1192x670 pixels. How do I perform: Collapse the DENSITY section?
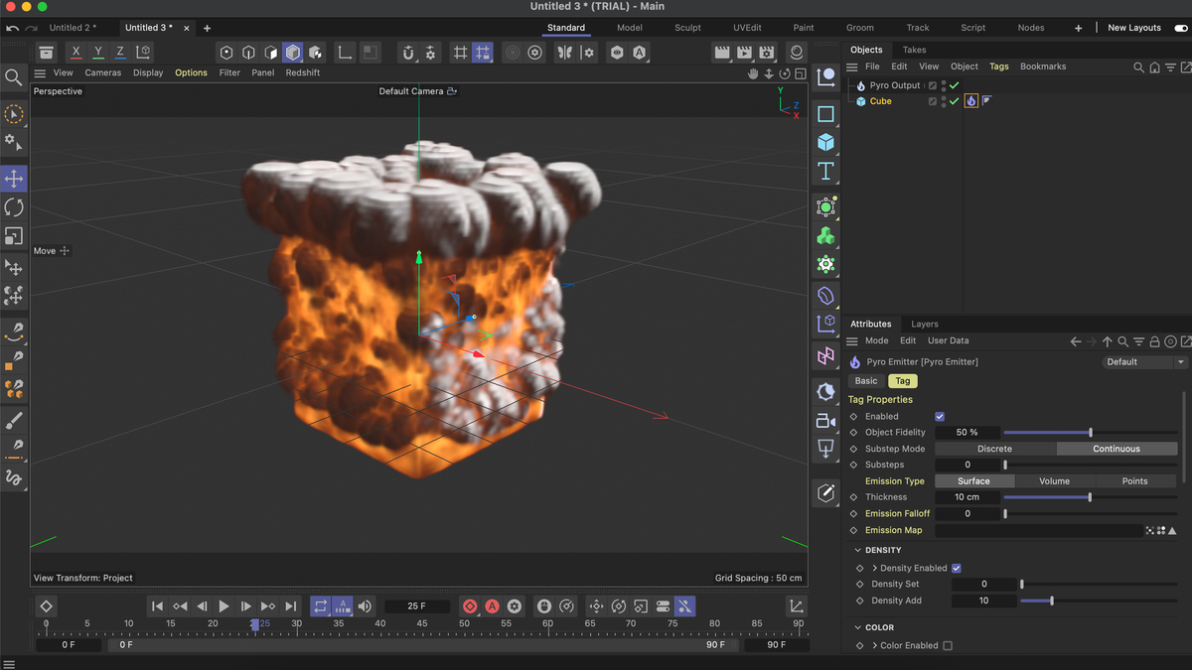coord(858,550)
